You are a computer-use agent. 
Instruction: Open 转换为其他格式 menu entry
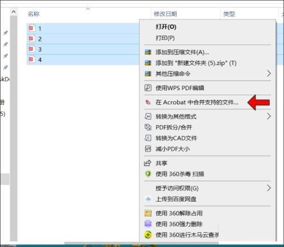click(x=208, y=116)
